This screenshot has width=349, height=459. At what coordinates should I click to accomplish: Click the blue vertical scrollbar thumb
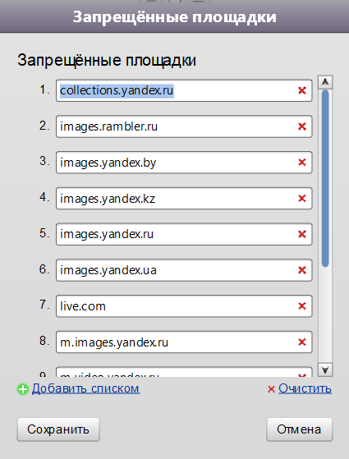click(x=325, y=178)
